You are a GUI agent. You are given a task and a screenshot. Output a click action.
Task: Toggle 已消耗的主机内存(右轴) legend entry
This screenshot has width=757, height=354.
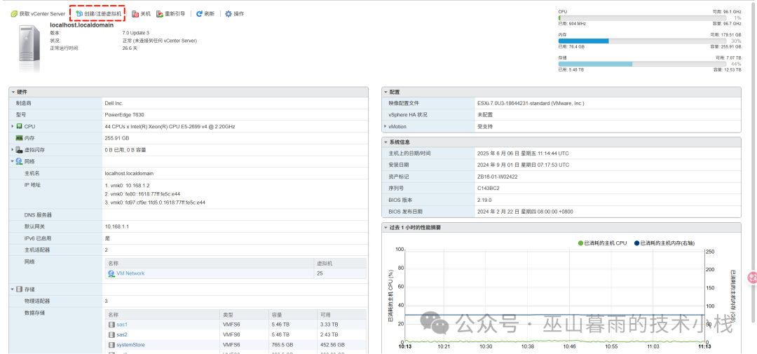point(664,243)
